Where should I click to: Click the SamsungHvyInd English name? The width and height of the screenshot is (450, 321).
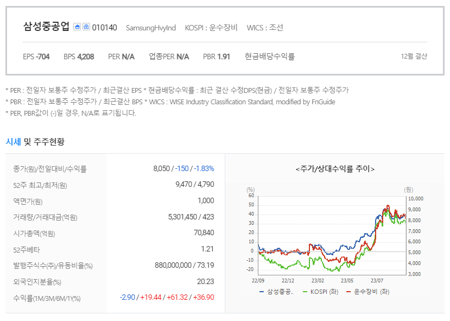pos(151,28)
